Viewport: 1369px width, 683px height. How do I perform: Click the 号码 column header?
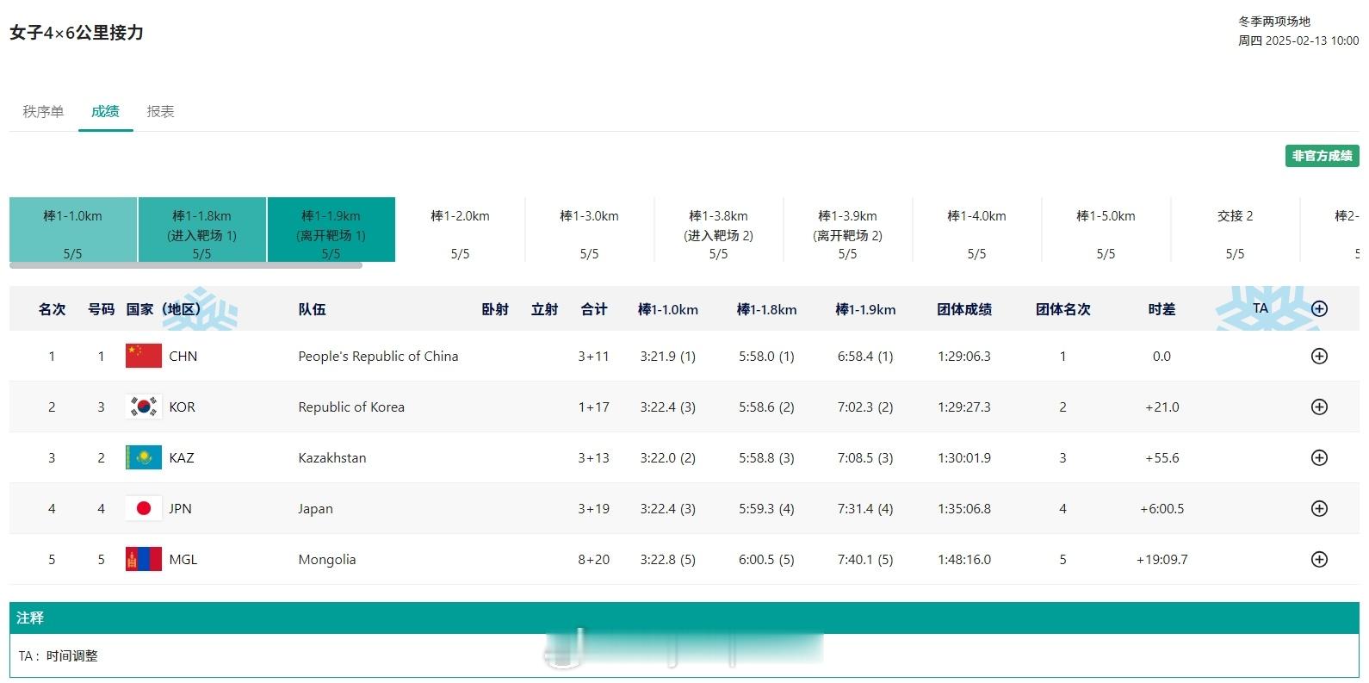tap(101, 309)
